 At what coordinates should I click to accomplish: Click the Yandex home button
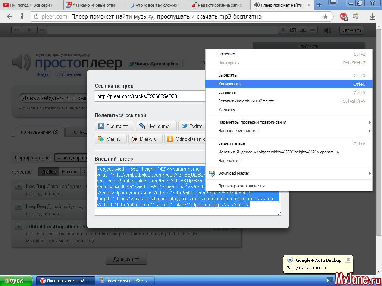tap(22, 17)
